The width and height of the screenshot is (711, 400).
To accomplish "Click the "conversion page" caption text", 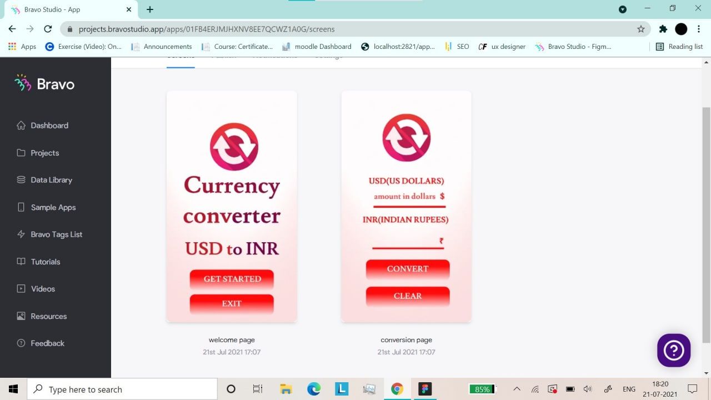I will coord(406,340).
